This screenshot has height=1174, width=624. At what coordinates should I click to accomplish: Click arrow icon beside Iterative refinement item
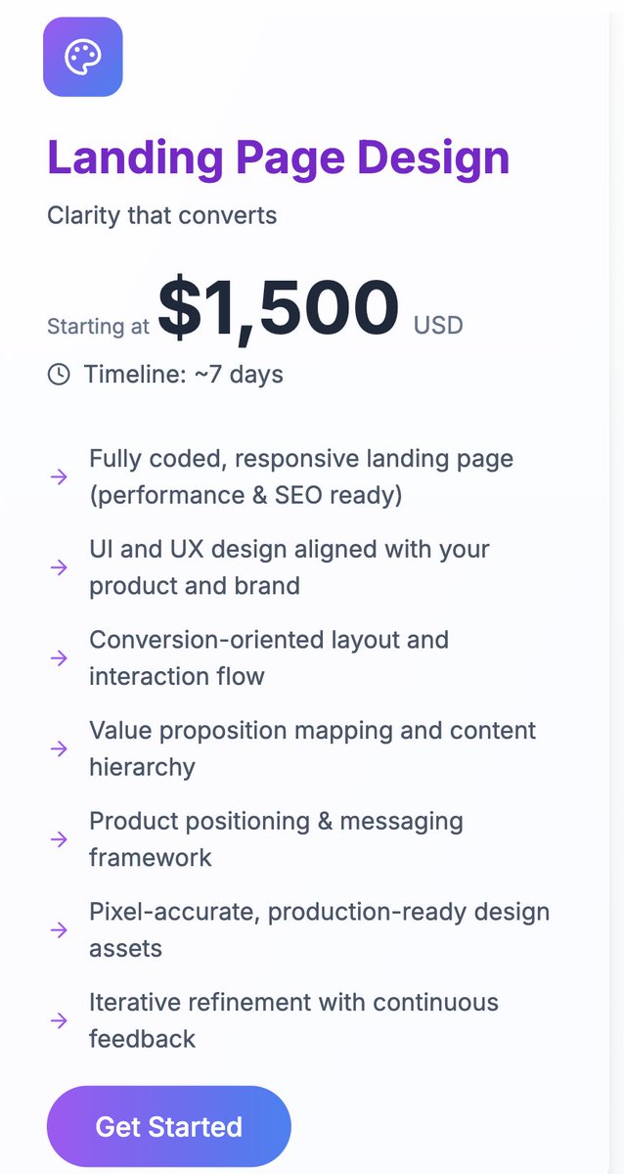pyautogui.click(x=59, y=1020)
